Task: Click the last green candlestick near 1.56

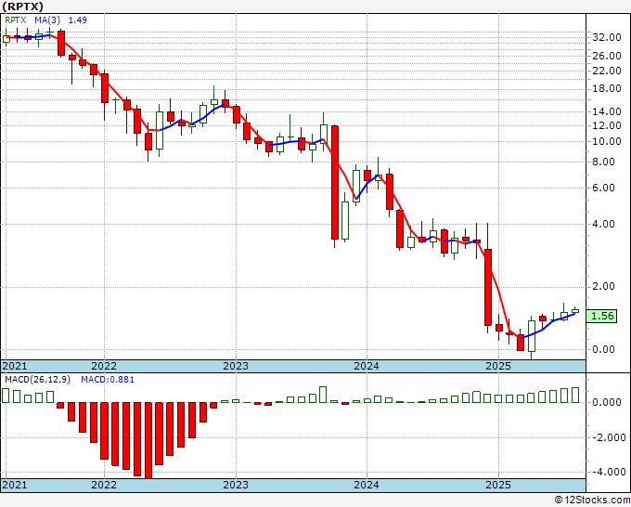Action: pyautogui.click(x=575, y=310)
